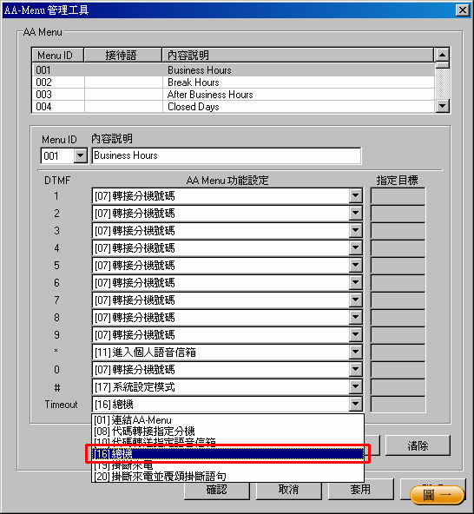Screen dimensions: 474x514
Task: Select the 002 Break Hours row
Action: point(234,82)
